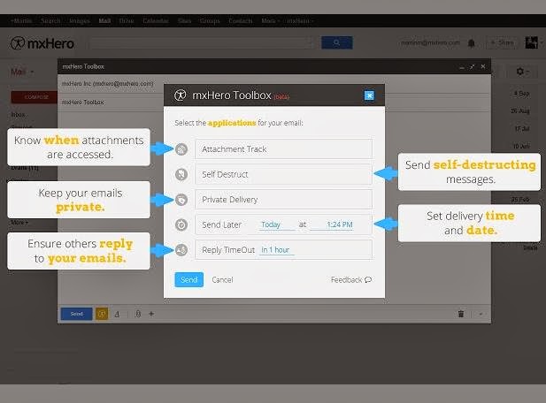Click the compose window title 'mxHero Toolbox'
The width and height of the screenshot is (546, 403).
pyautogui.click(x=83, y=66)
